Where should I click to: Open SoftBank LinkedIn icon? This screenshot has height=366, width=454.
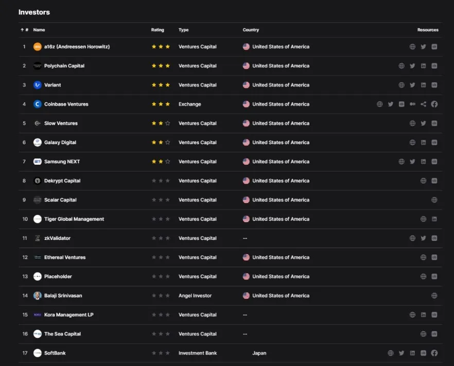click(x=412, y=353)
